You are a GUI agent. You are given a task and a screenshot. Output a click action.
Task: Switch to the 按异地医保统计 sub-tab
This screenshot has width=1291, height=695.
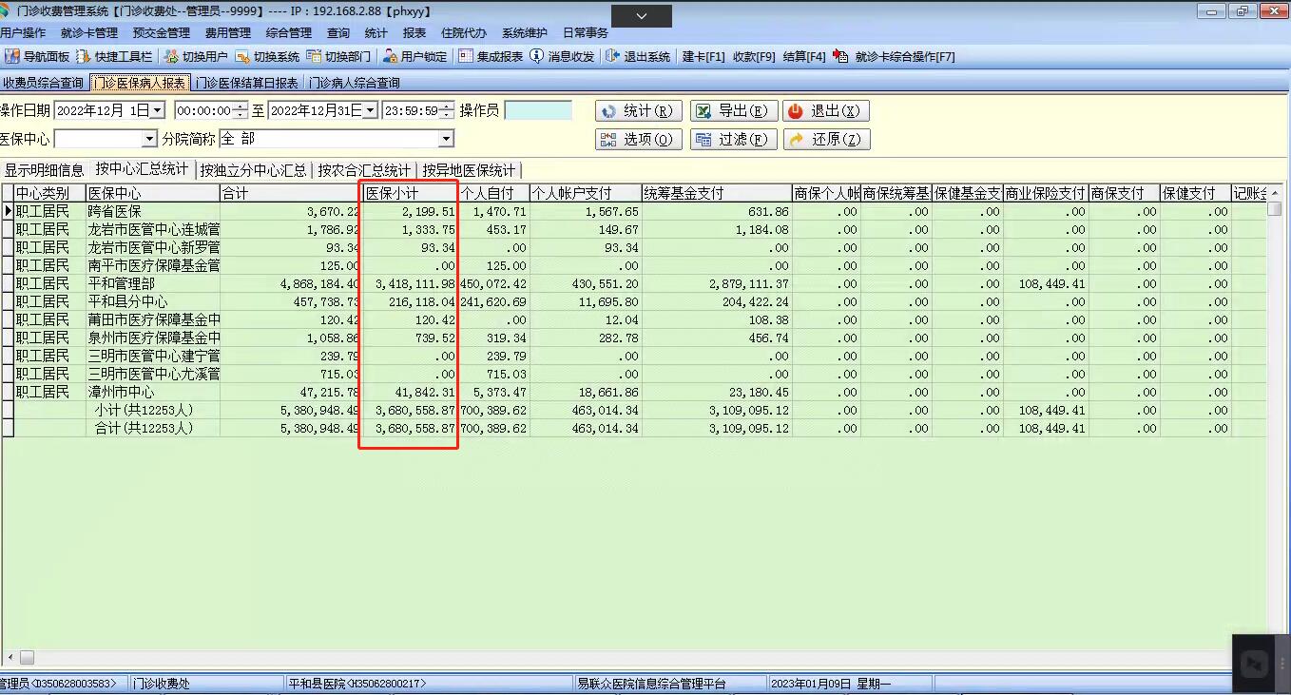tap(469, 170)
